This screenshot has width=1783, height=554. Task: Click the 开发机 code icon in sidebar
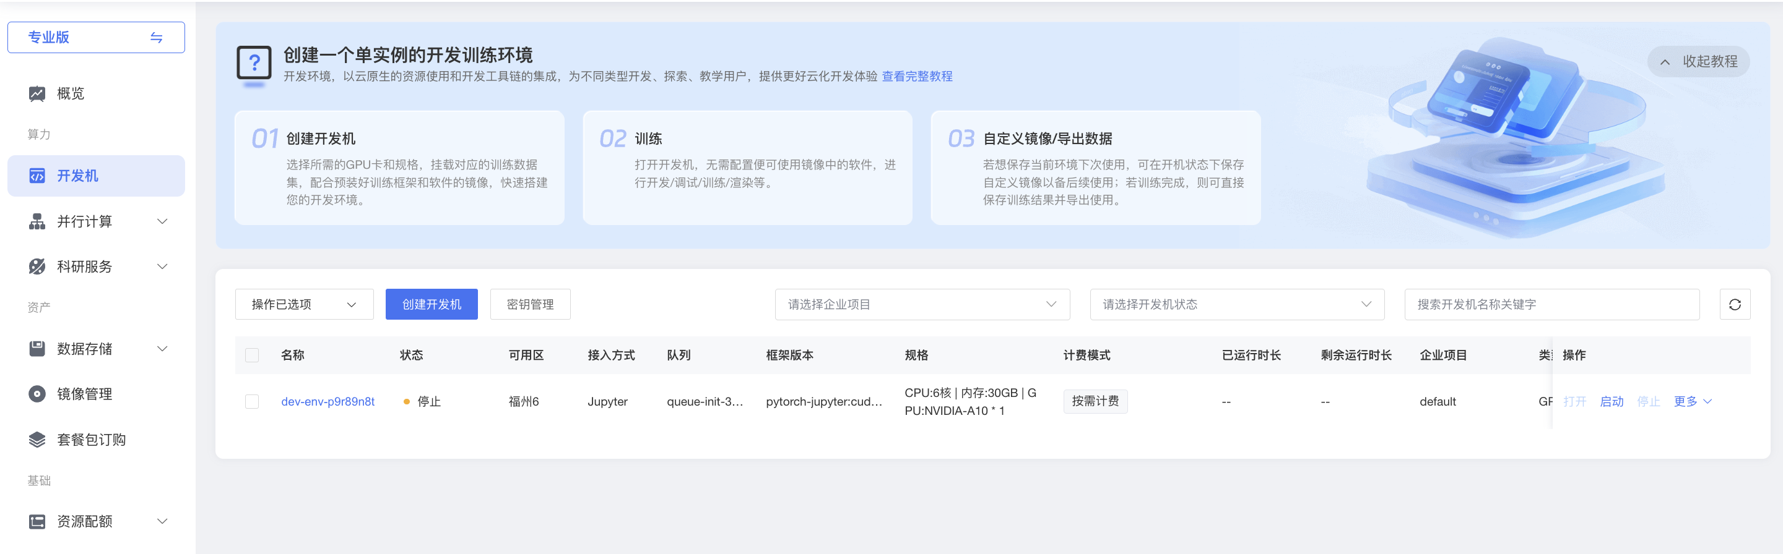tap(37, 176)
